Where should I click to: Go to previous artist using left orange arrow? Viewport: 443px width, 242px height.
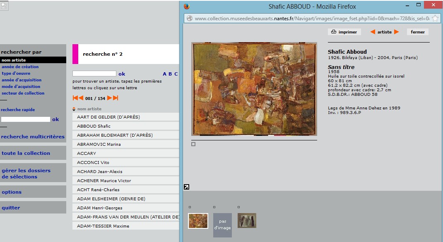click(373, 32)
